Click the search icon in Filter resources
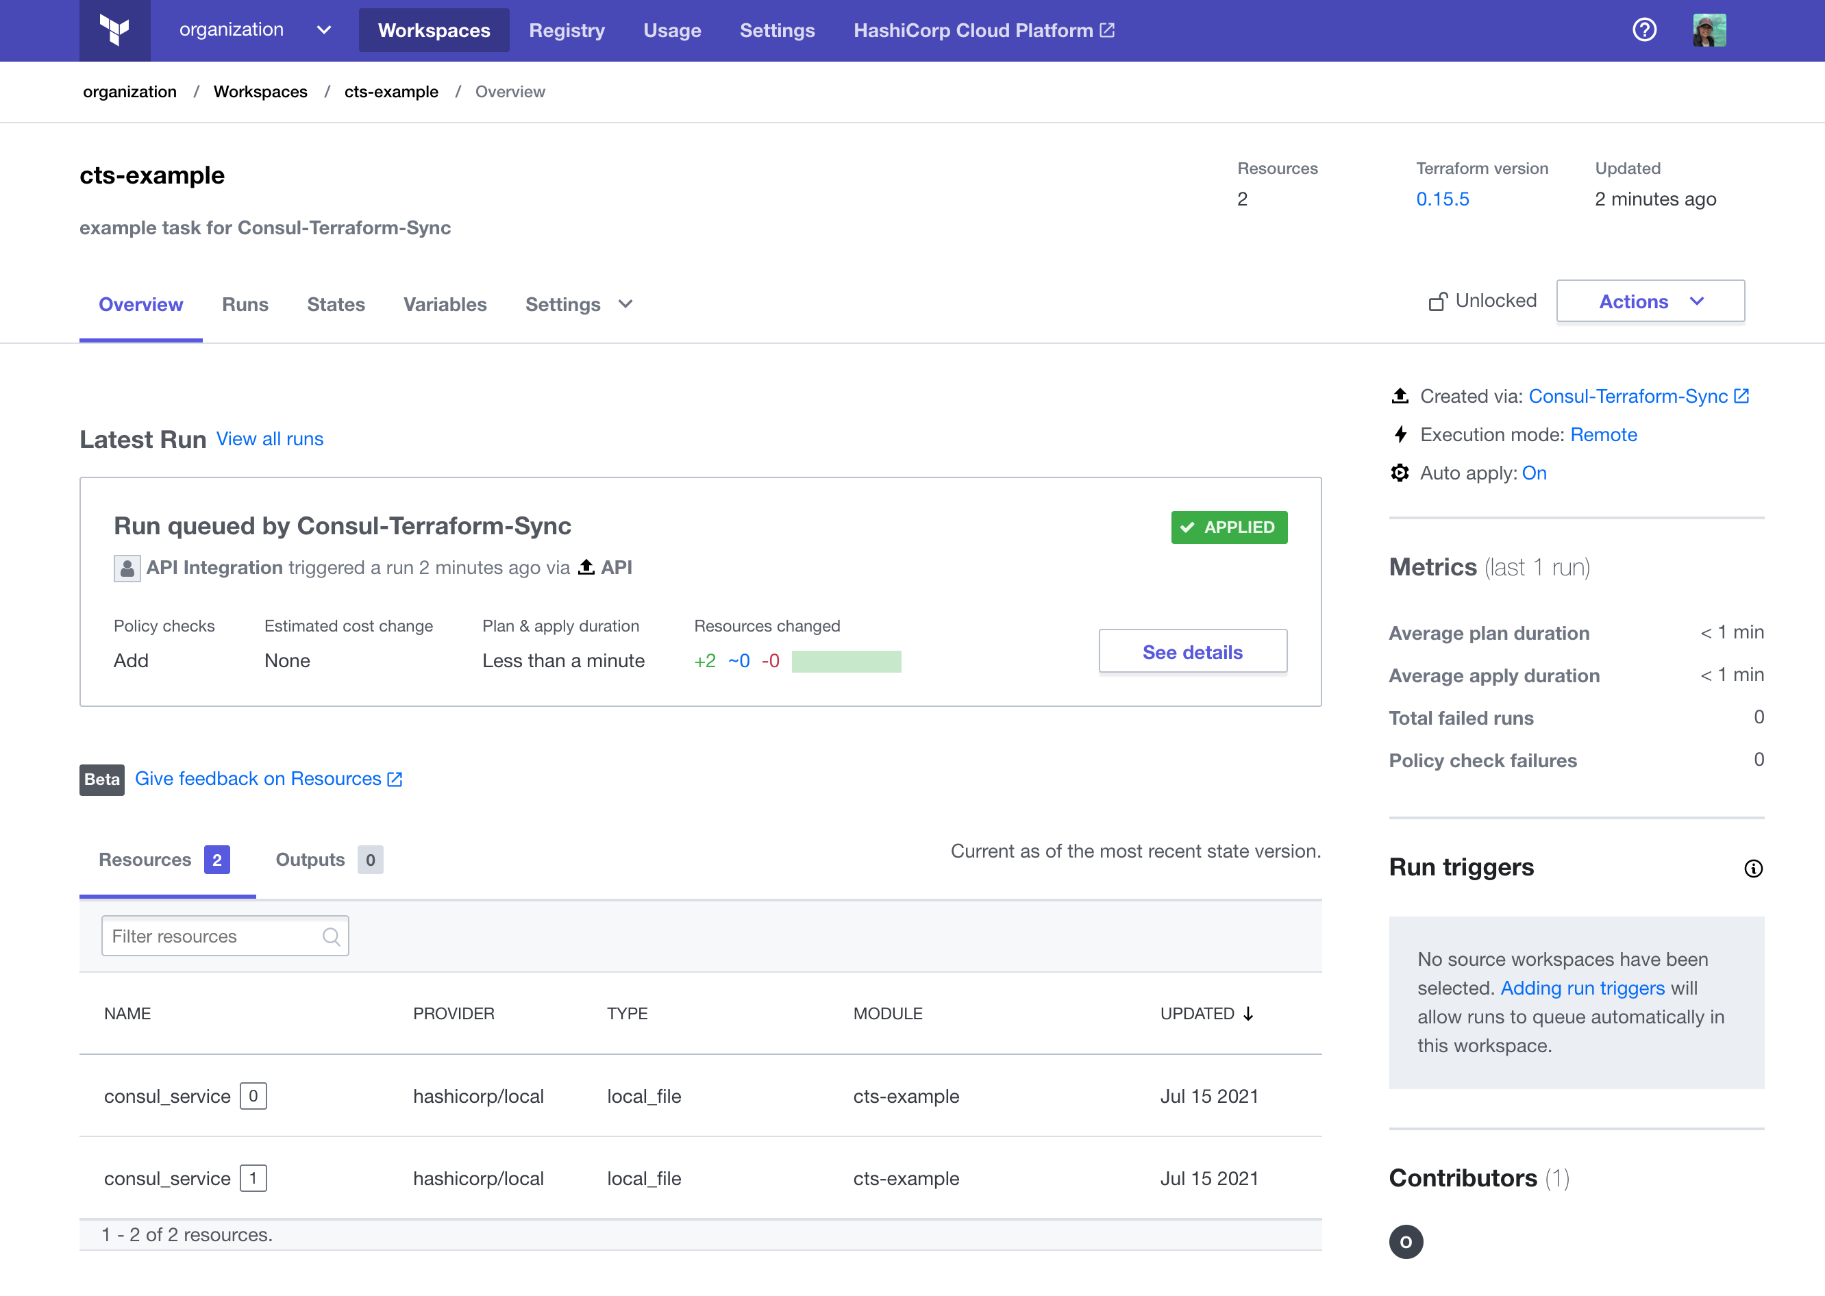 [331, 937]
